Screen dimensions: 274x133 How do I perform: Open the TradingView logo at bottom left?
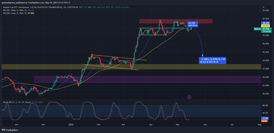10,130
